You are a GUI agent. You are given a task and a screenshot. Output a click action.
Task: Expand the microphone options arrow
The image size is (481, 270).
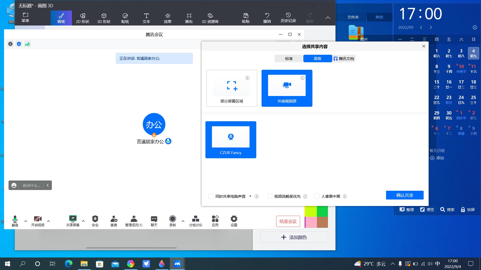click(26, 221)
